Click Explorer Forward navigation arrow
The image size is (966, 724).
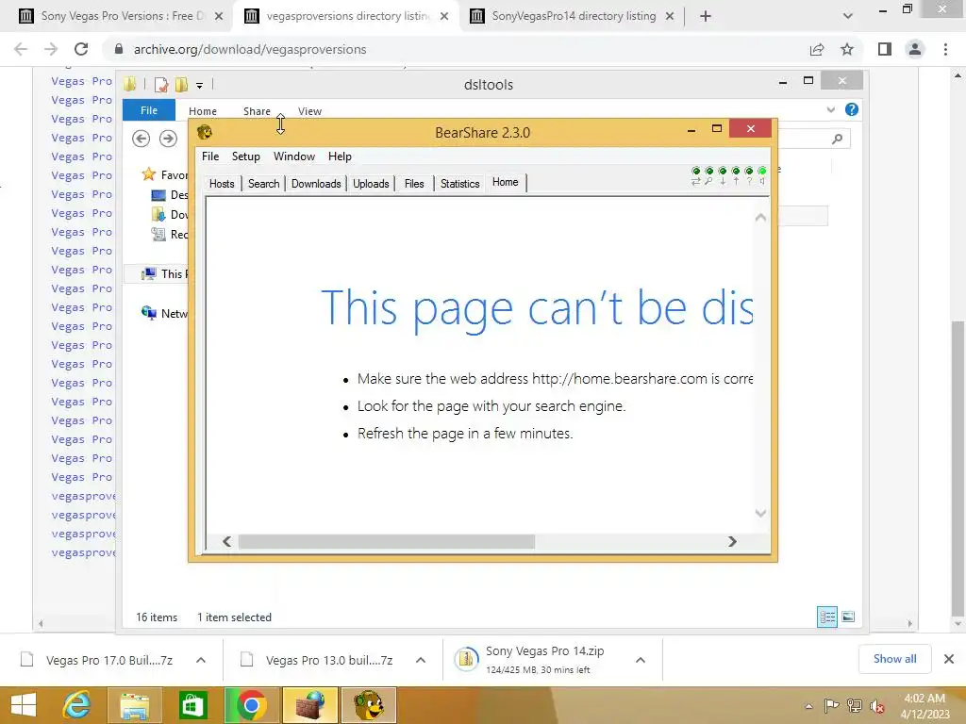168,139
